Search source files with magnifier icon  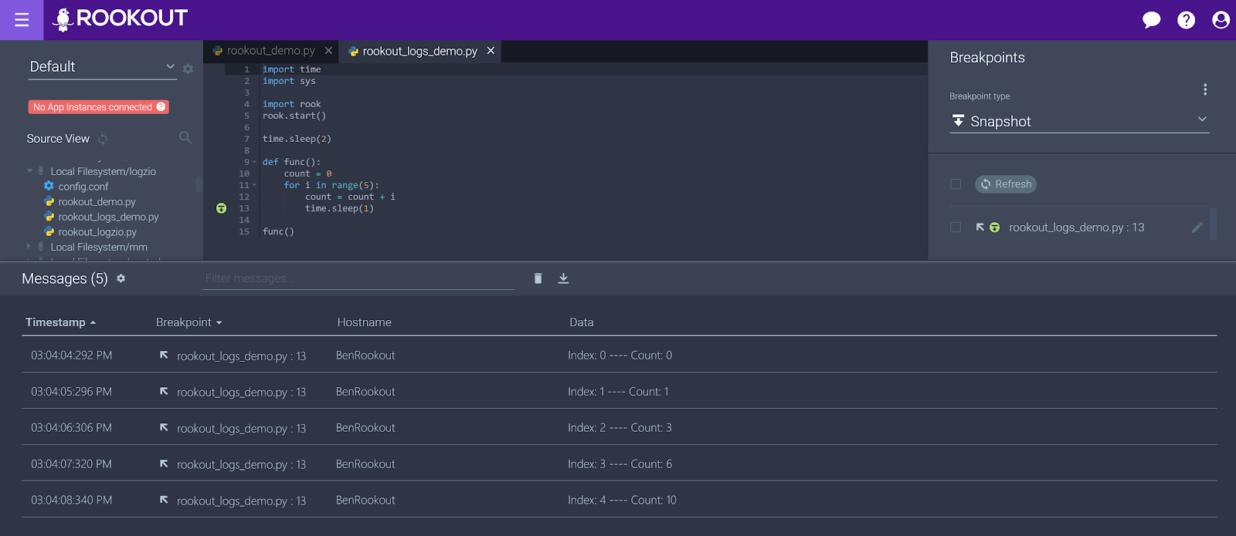click(185, 137)
